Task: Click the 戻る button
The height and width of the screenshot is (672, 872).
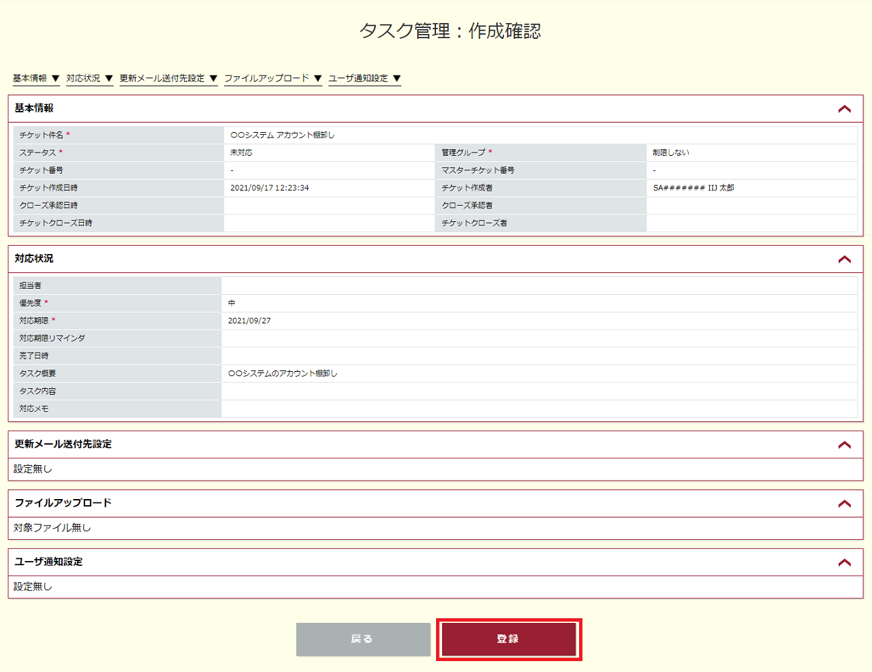Action: pos(363,639)
